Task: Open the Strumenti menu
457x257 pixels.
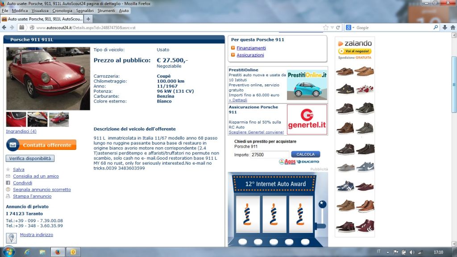Action: coord(106,11)
